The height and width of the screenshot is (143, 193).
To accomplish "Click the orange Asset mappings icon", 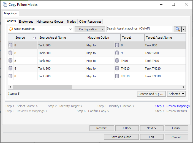I will coord(11,29).
